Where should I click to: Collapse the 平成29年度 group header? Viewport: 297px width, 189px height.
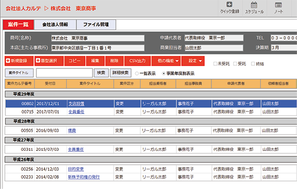(151, 94)
